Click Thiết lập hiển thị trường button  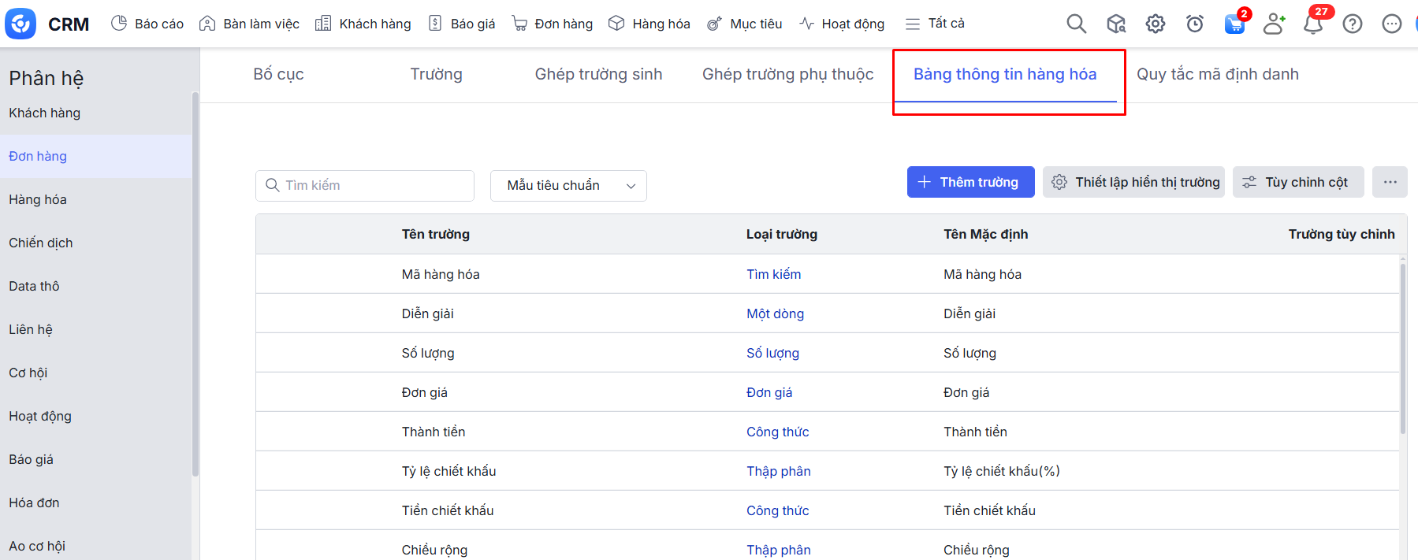(1133, 182)
